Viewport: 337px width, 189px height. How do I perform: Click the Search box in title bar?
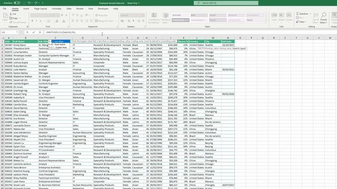click(226, 3)
